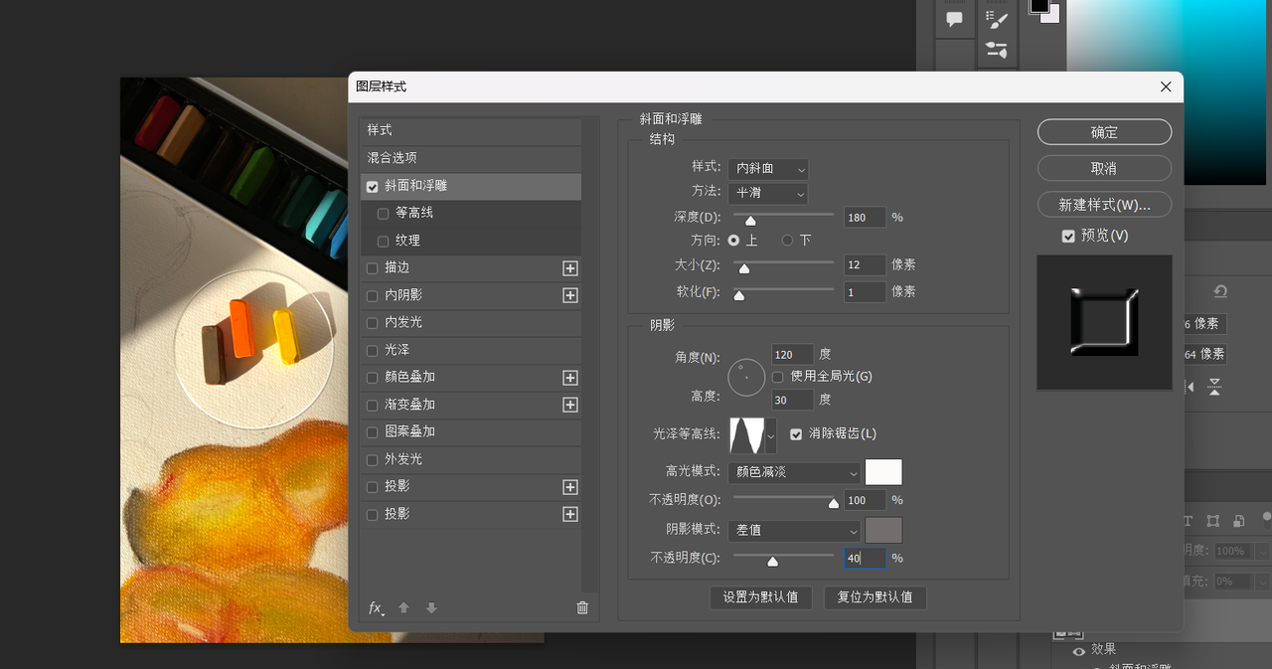Image resolution: width=1272 pixels, height=669 pixels.
Task: Click the 确定 button
Action: tap(1104, 132)
